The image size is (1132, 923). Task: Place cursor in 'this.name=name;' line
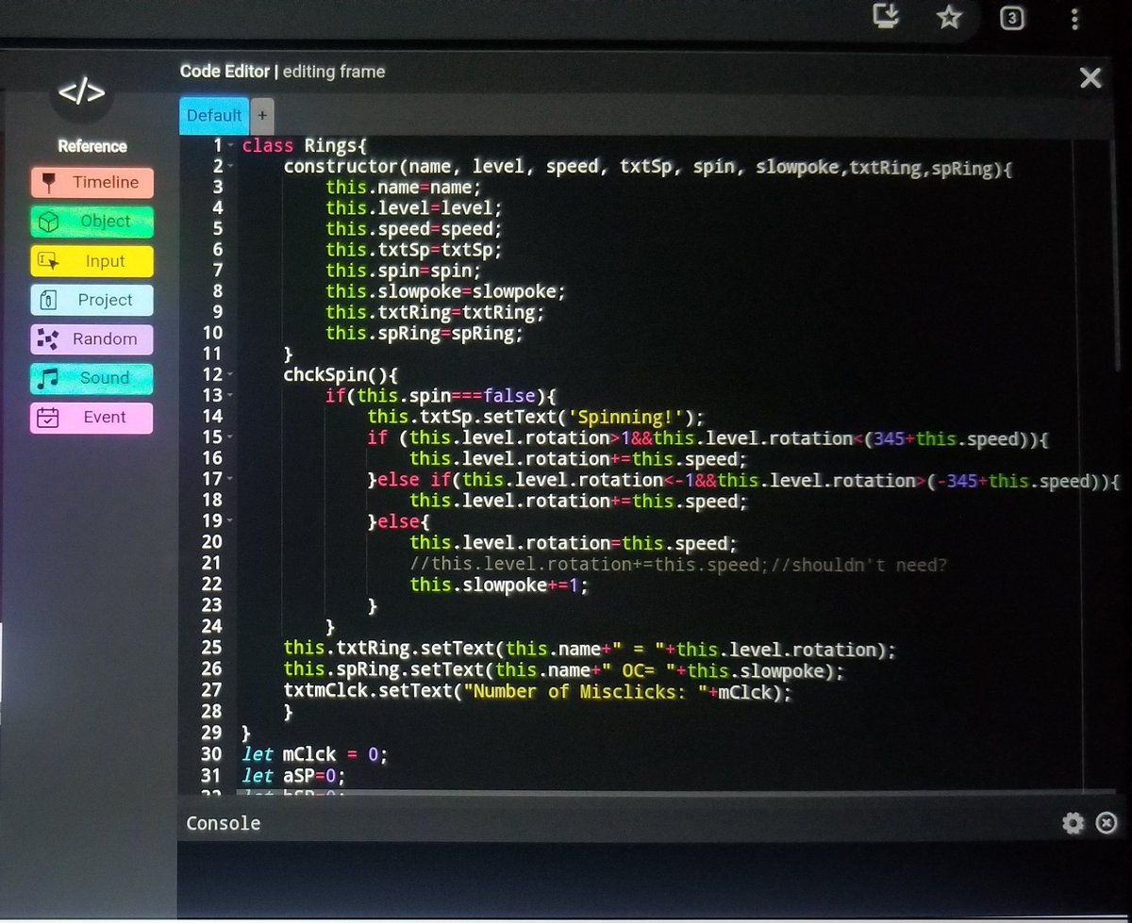(404, 188)
